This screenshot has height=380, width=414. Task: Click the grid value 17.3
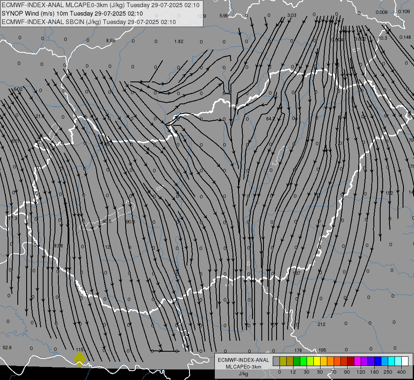[x=12, y=218]
